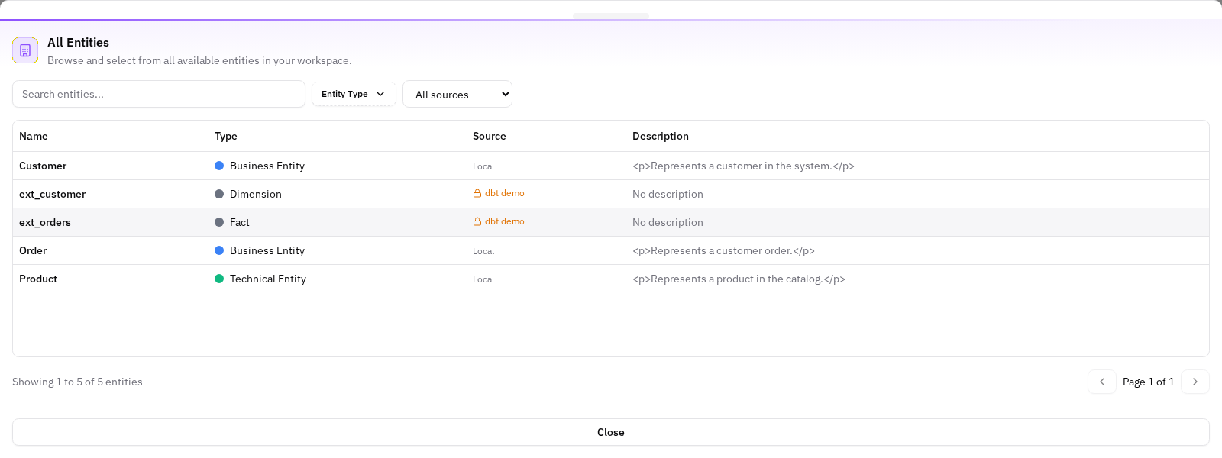The width and height of the screenshot is (1222, 458).
Task: Go to previous page with left chevron
Action: pyautogui.click(x=1102, y=382)
